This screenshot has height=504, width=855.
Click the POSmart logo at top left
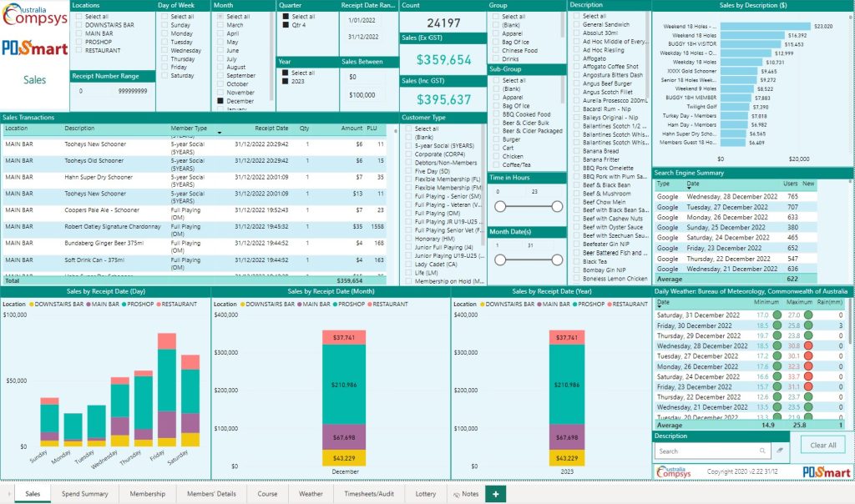pos(35,48)
